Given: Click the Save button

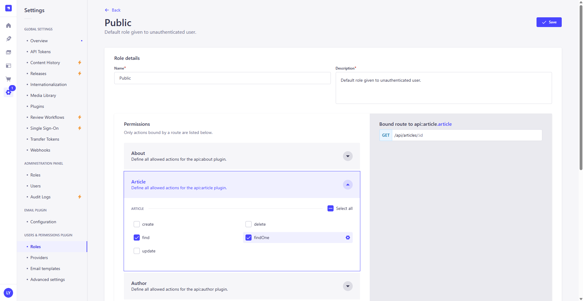Looking at the screenshot, I should pos(549,22).
